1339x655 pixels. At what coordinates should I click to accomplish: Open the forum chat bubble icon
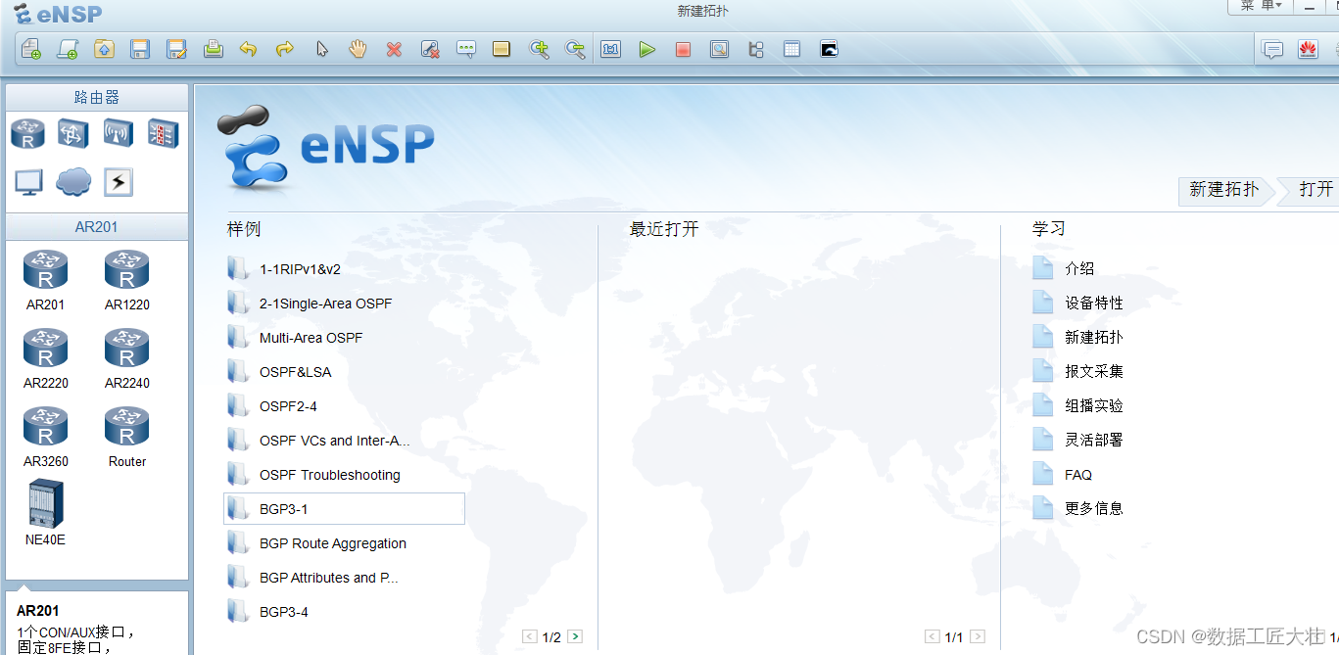[x=1272, y=49]
